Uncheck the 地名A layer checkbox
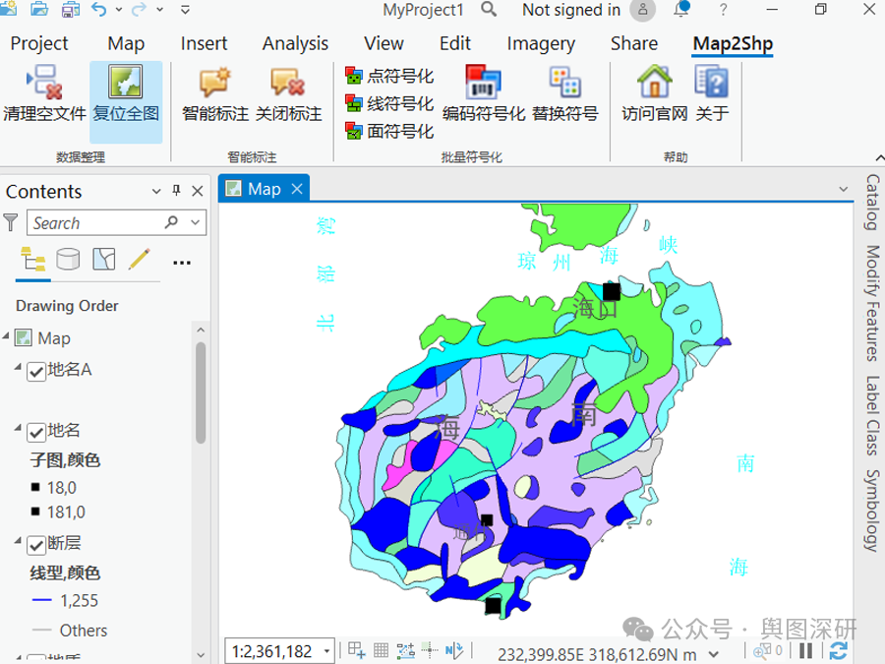Image resolution: width=885 pixels, height=664 pixels. coord(36,372)
